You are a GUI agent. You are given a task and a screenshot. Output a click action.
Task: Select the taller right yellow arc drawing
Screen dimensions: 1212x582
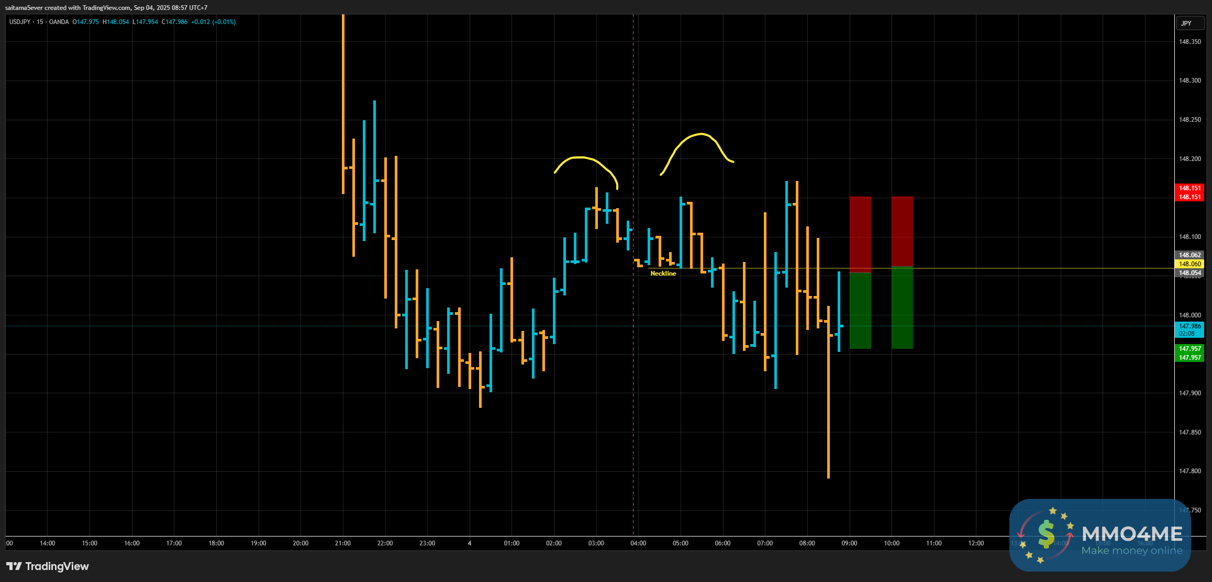click(x=700, y=134)
